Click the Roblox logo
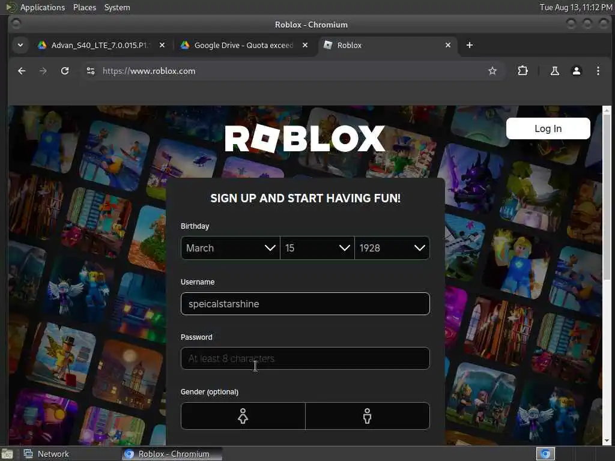The width and height of the screenshot is (615, 461). [x=304, y=139]
